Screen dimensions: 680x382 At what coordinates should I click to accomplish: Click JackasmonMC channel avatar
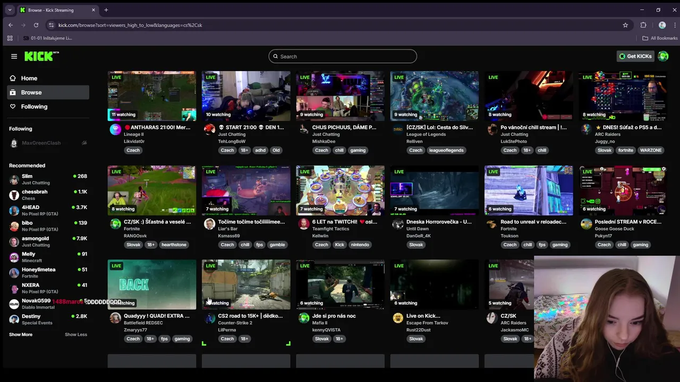[x=492, y=317]
